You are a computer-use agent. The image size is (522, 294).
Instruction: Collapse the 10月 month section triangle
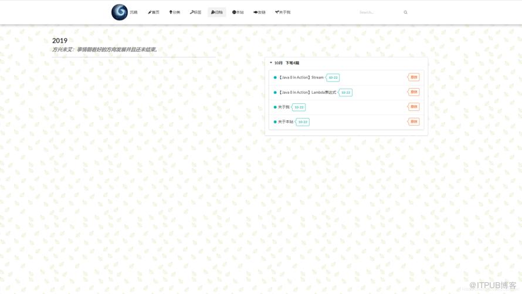point(270,63)
